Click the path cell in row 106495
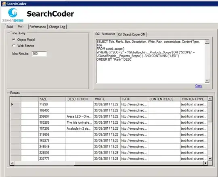 pos(134,110)
